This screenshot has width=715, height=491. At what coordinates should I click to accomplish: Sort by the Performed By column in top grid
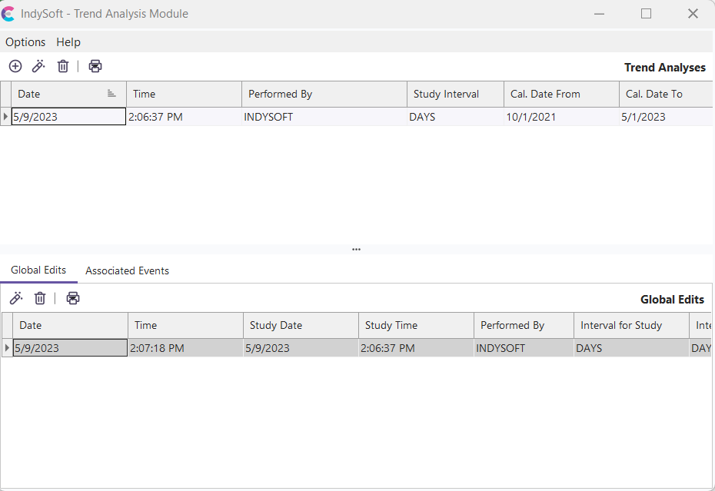(x=323, y=94)
